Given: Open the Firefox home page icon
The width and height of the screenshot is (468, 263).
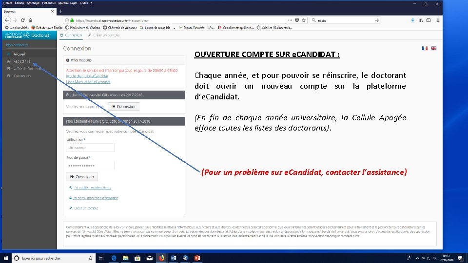Looking at the screenshot, I should pyautogui.click(x=30, y=20).
